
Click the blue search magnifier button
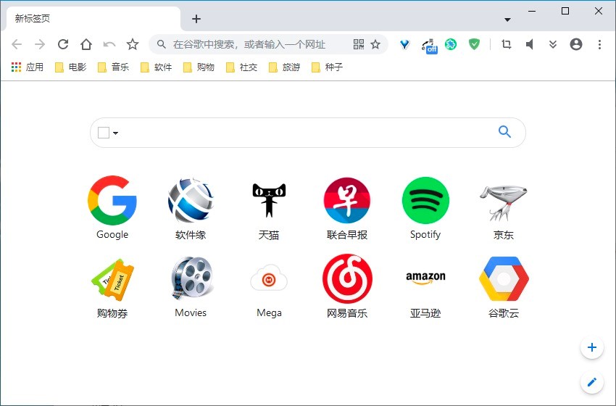pyautogui.click(x=505, y=132)
